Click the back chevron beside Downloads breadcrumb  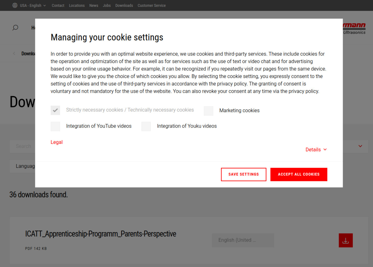click(x=14, y=54)
